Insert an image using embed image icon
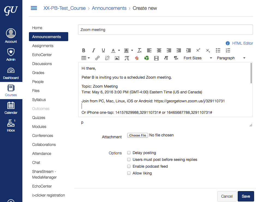The height and width of the screenshot is (202, 256). pos(117,58)
